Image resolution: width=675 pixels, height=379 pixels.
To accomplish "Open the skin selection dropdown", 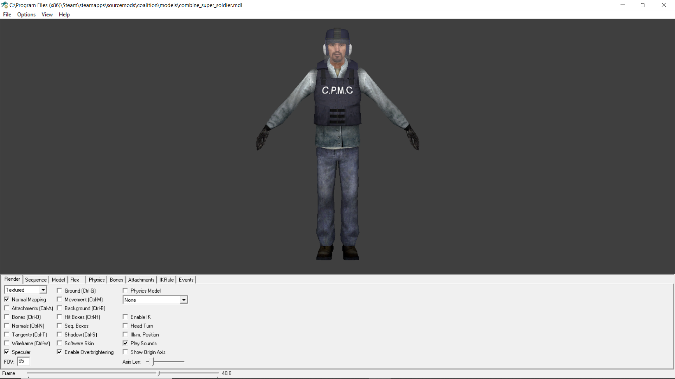I will pos(155,300).
